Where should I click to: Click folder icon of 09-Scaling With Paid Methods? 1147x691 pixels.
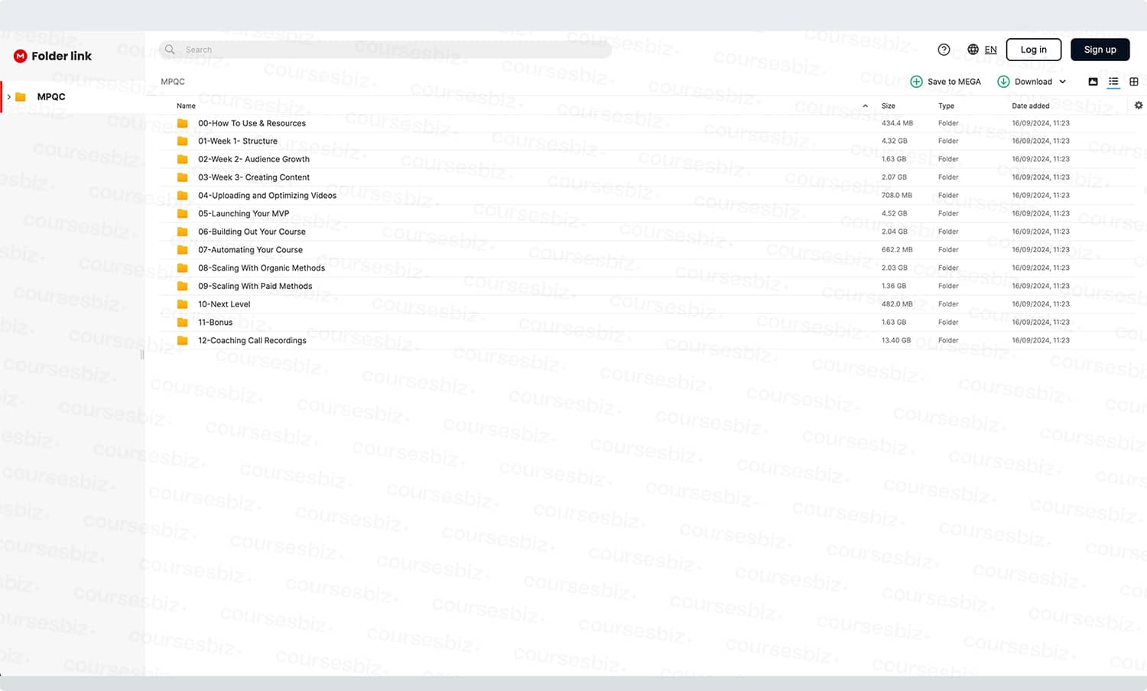182,286
